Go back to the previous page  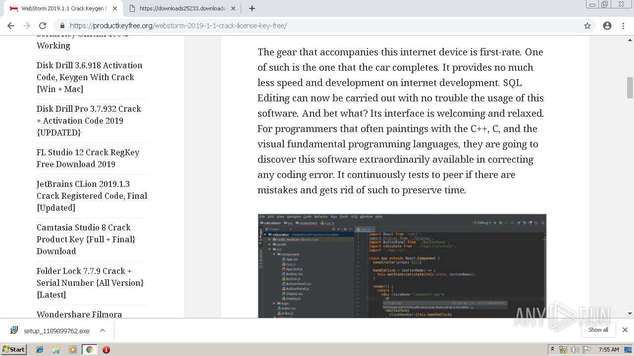tap(11, 26)
